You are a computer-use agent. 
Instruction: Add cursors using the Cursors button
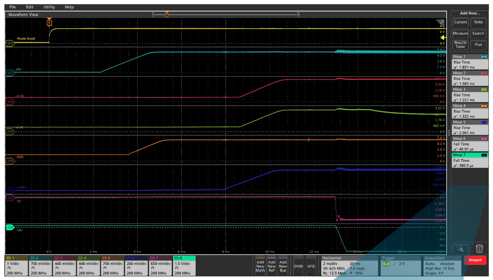point(460,22)
